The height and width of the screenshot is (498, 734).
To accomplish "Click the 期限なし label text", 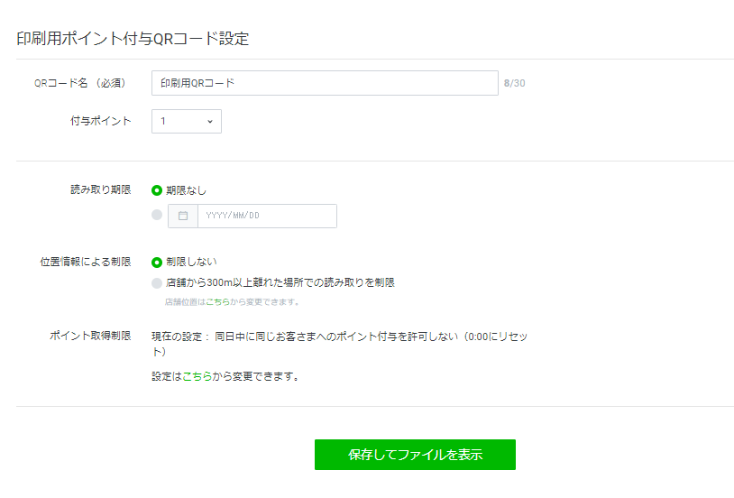I will tap(186, 190).
